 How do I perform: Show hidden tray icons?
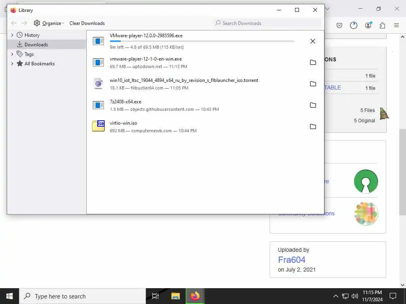(335, 296)
